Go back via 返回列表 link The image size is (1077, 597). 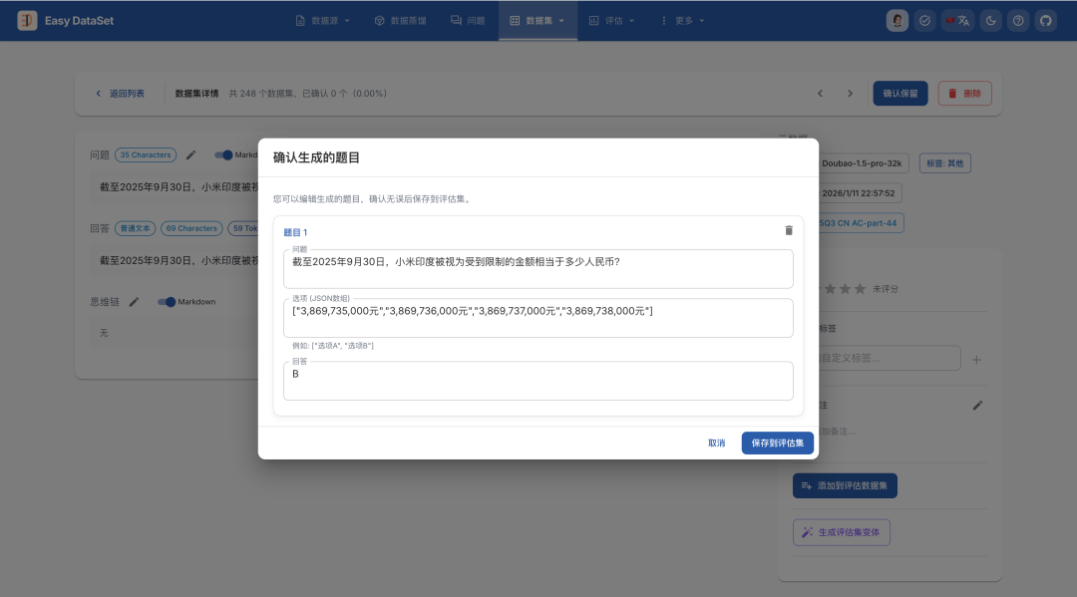coord(121,94)
